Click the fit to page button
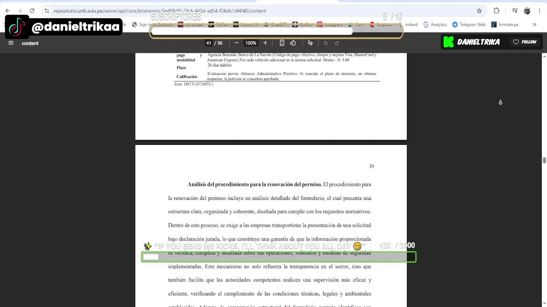Image resolution: width=547 pixels, height=307 pixels. [x=282, y=43]
